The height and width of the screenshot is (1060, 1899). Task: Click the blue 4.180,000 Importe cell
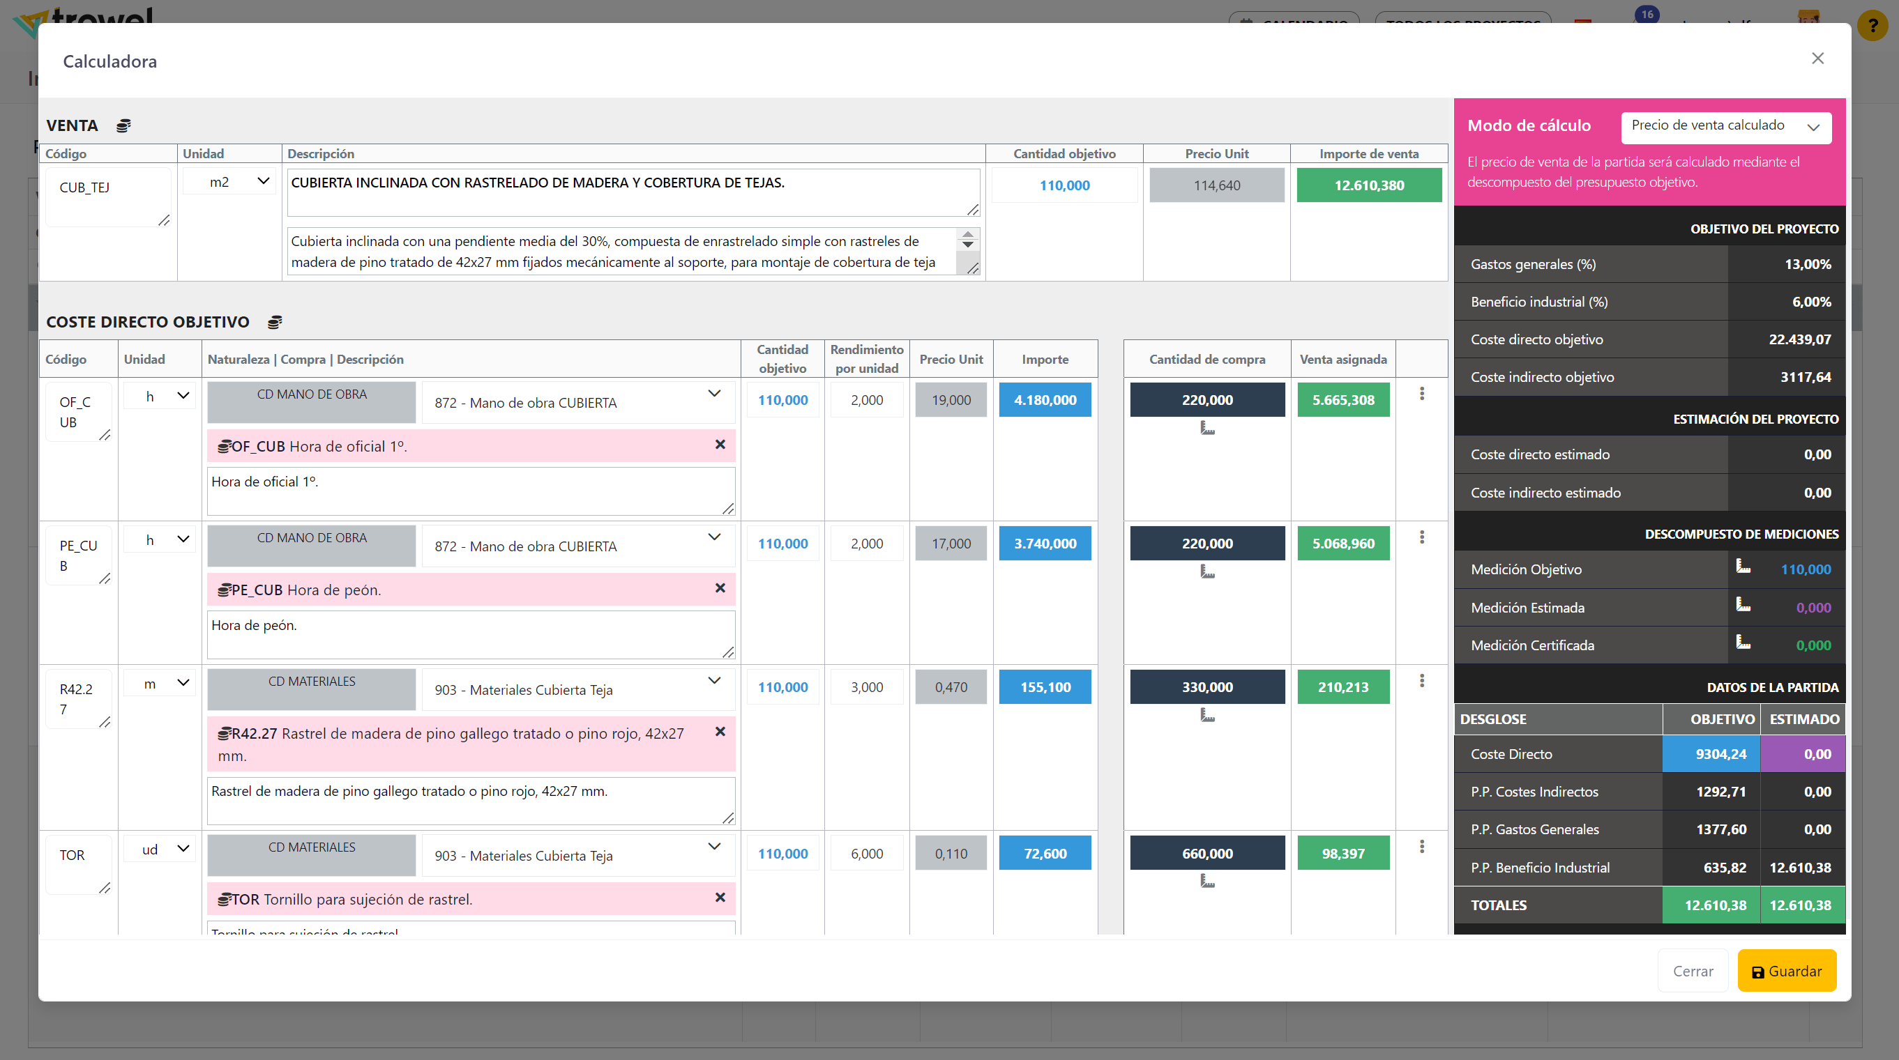click(1045, 400)
